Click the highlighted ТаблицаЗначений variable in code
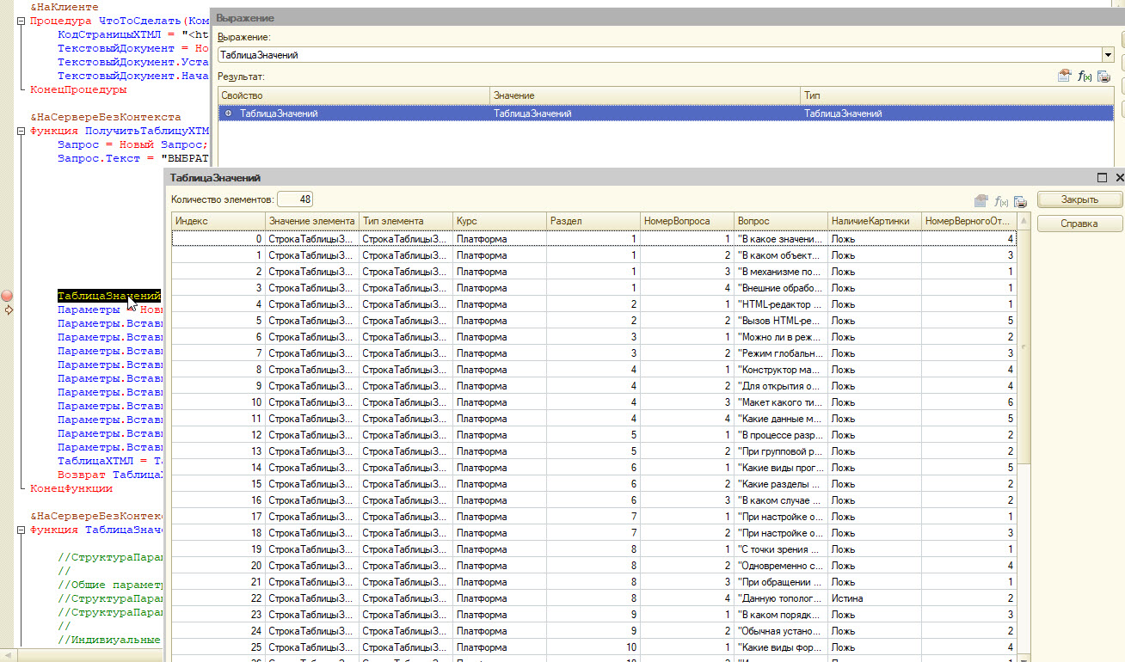The height and width of the screenshot is (662, 1125). point(109,296)
